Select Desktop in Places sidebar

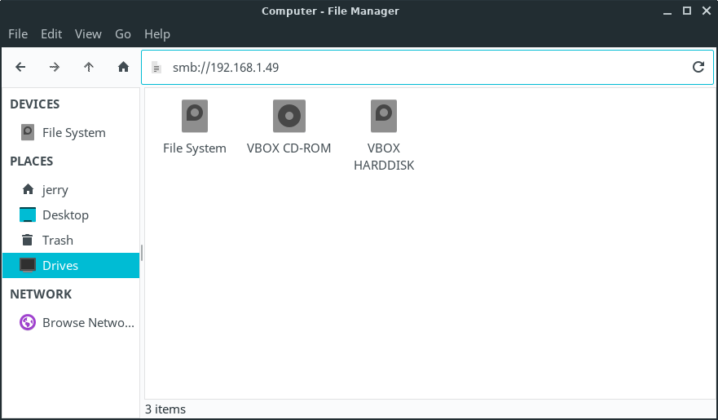(x=65, y=215)
